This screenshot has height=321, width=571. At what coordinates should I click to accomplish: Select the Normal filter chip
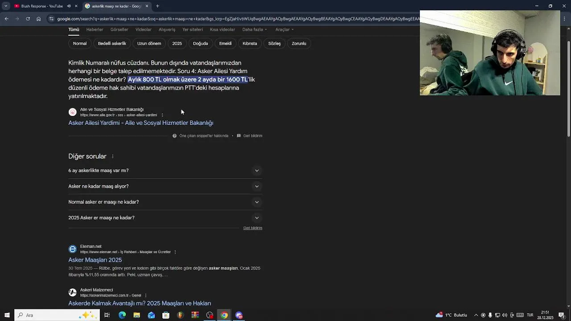(x=80, y=43)
